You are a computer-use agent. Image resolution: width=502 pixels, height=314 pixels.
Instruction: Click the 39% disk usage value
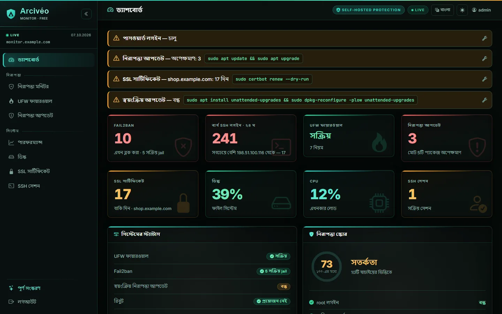pos(227,195)
